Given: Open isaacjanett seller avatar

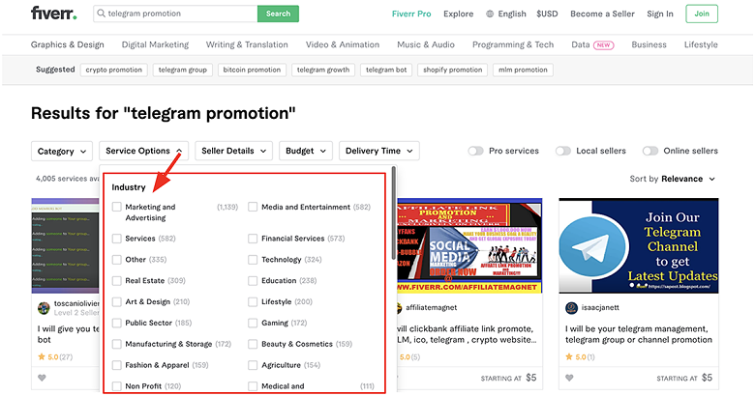Looking at the screenshot, I should pos(571,307).
